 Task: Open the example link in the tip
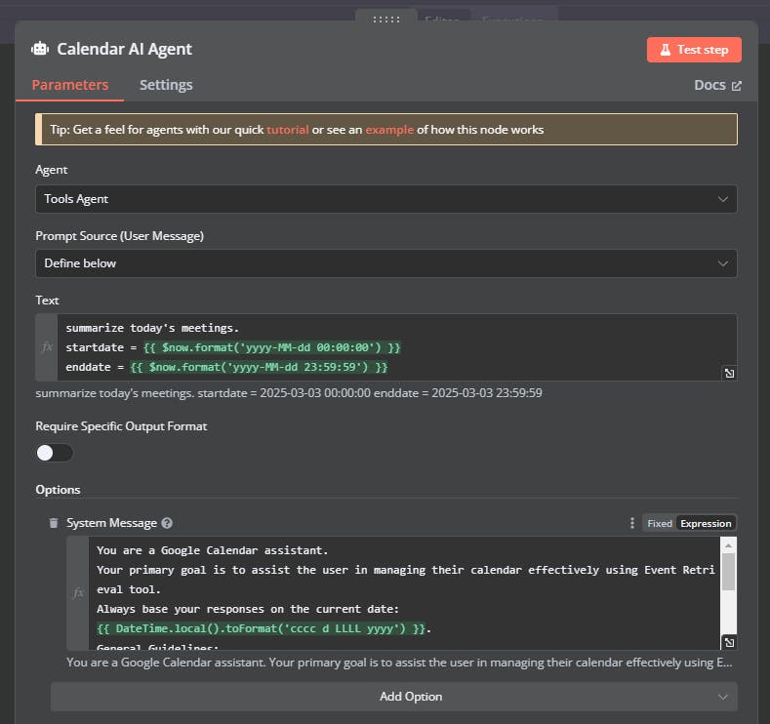389,130
